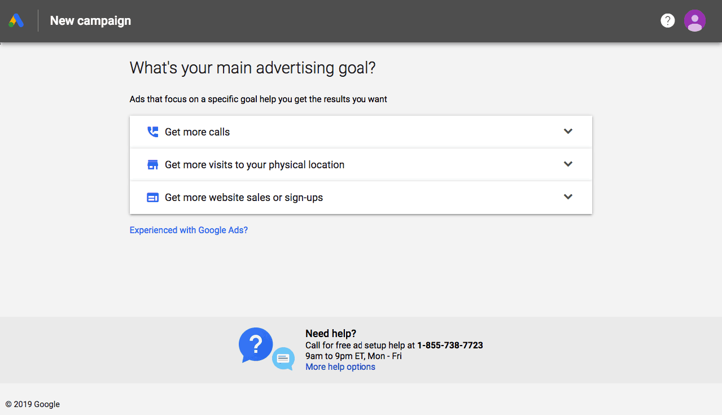Screen dimensions: 722x415
Task: Click the large blue question bubble icon
Action: click(256, 344)
